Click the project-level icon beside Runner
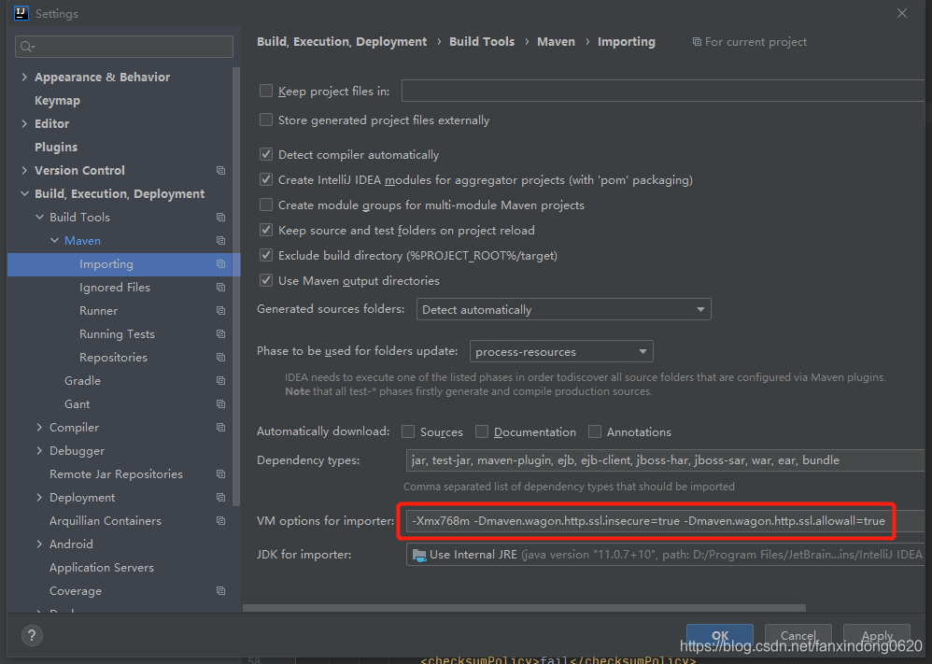 pos(220,311)
